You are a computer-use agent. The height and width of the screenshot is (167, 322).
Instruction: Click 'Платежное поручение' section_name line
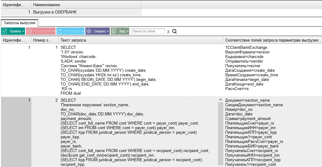[x=95, y=105]
